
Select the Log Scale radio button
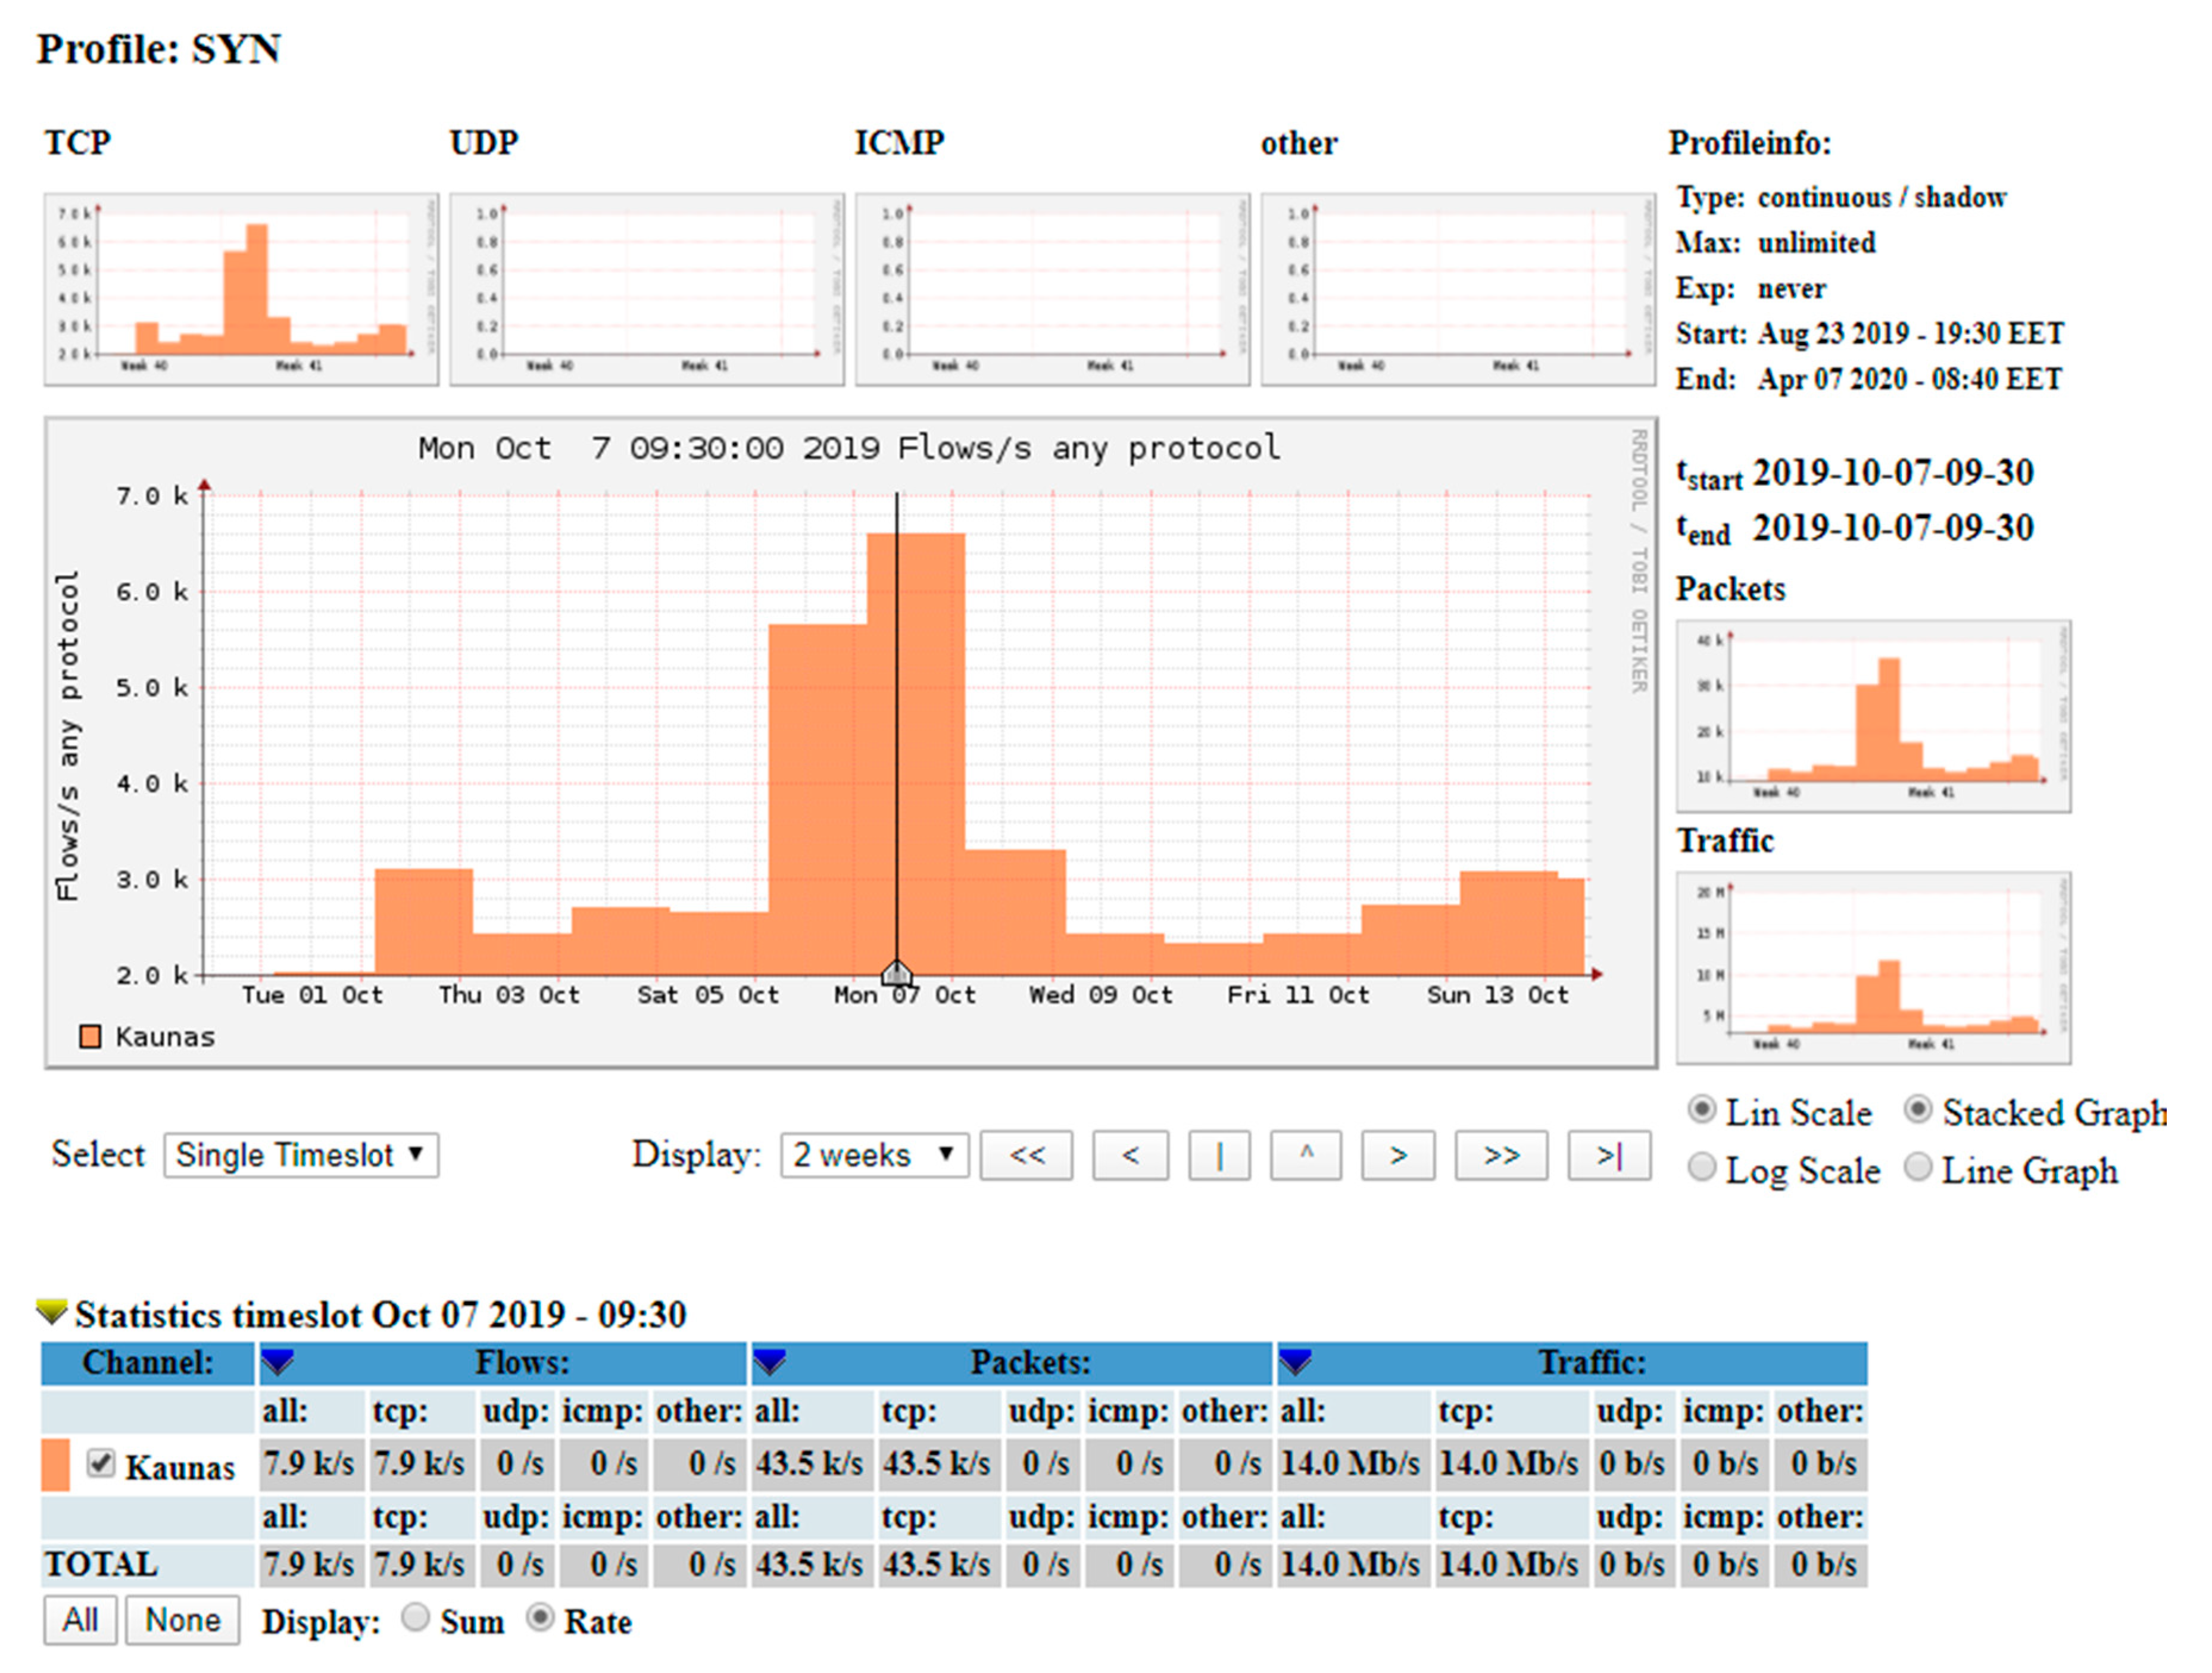point(1701,1167)
